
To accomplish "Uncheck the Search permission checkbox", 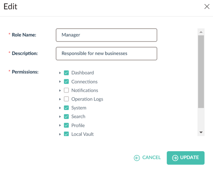I will [x=66, y=117].
